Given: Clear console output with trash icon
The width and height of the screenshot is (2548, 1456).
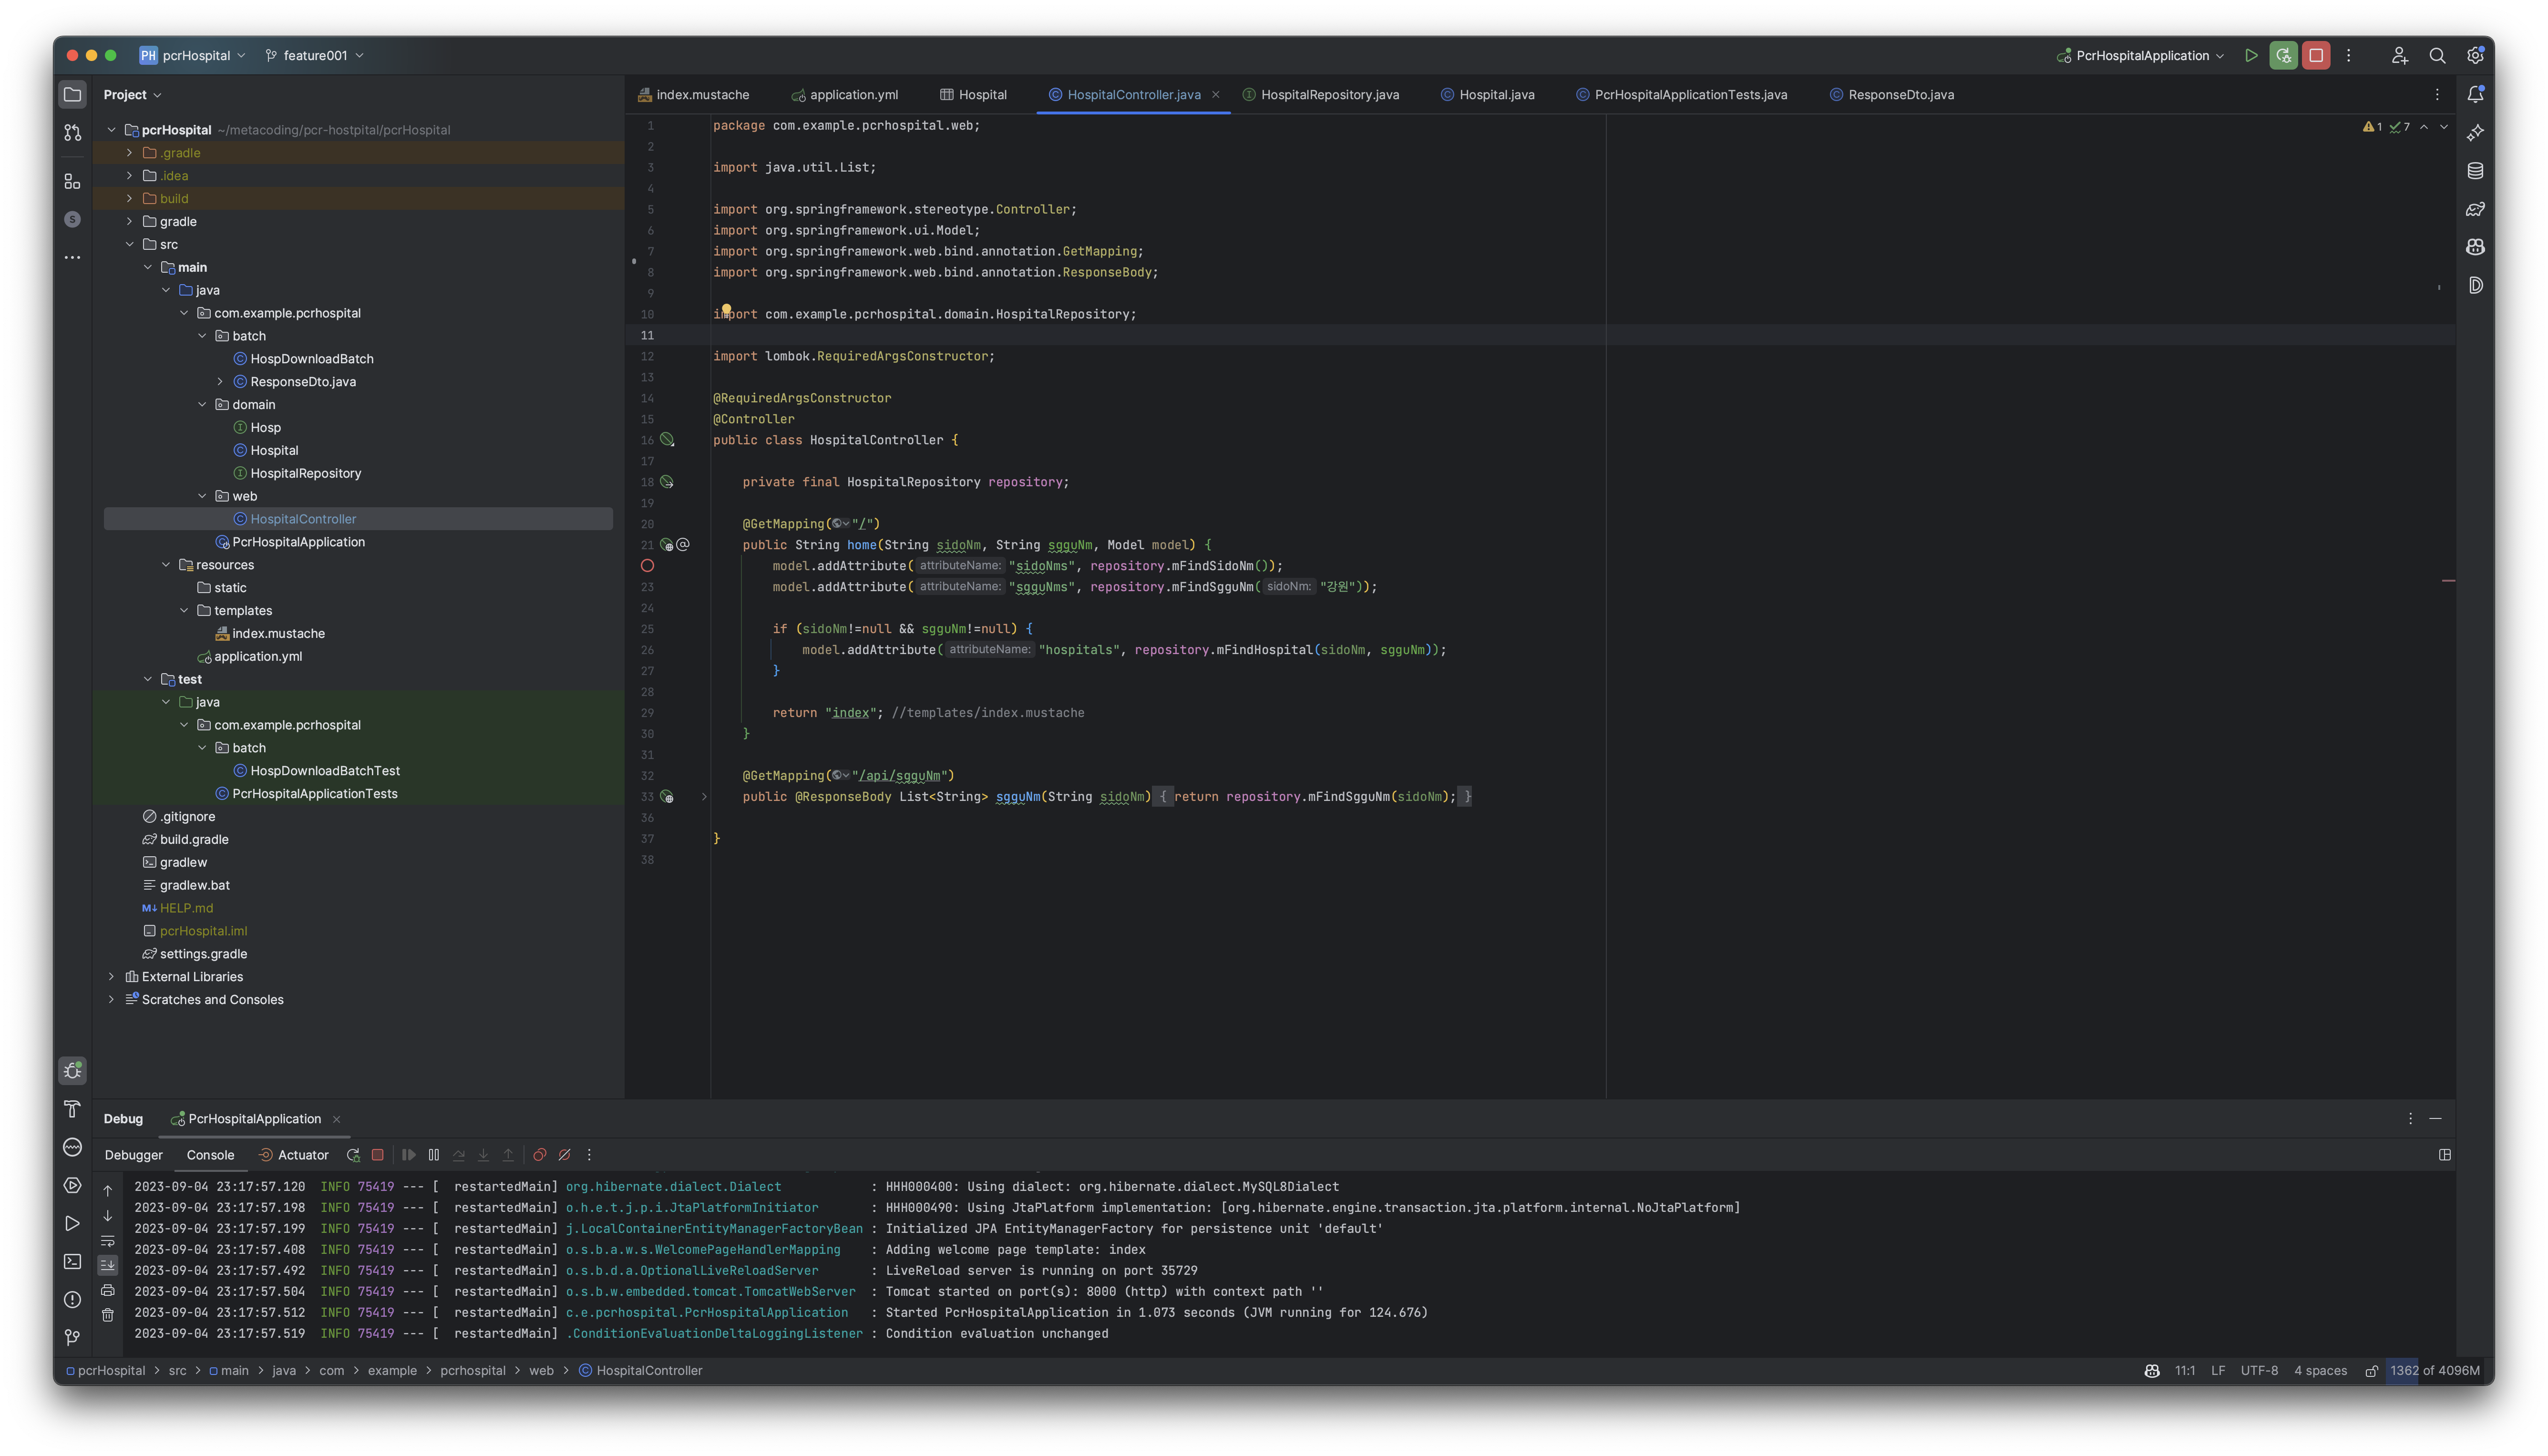Looking at the screenshot, I should (108, 1315).
